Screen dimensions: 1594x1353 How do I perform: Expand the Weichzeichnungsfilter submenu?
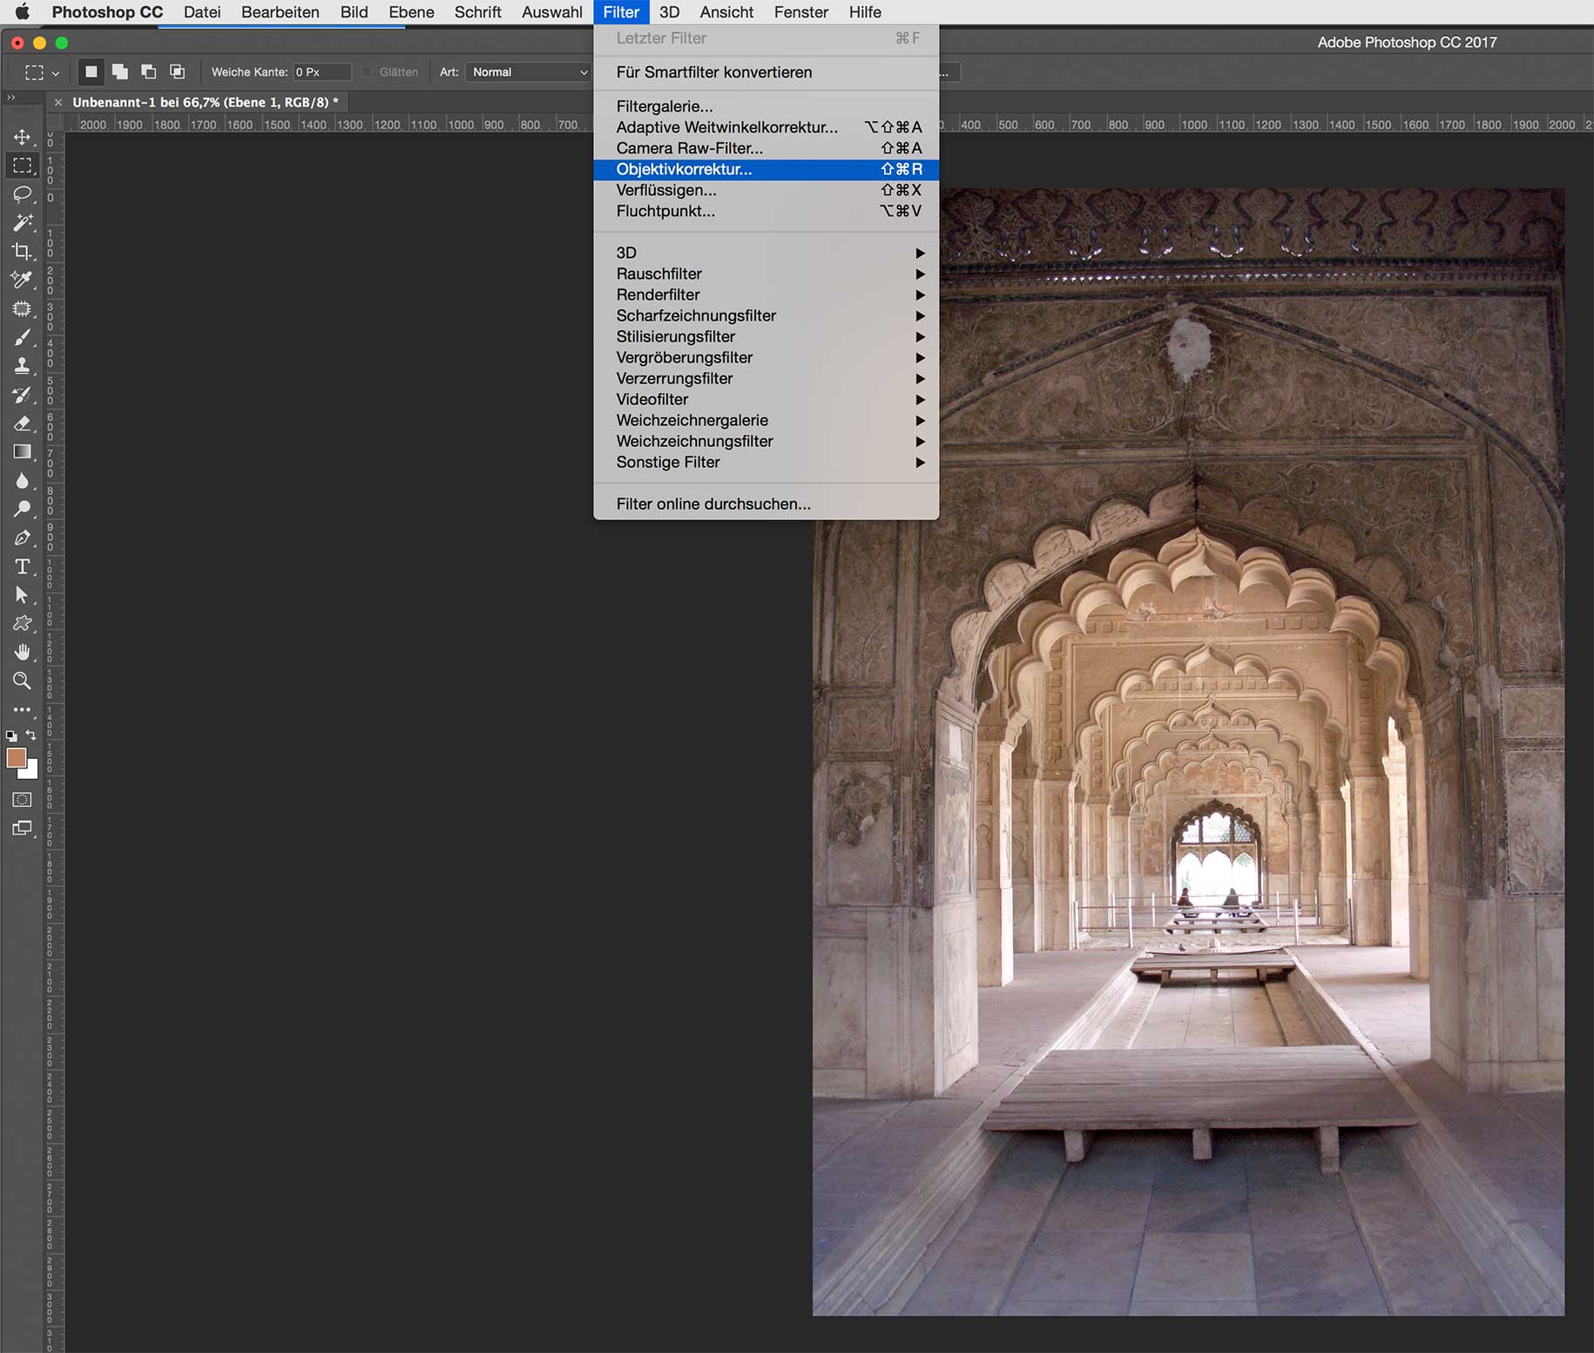766,441
